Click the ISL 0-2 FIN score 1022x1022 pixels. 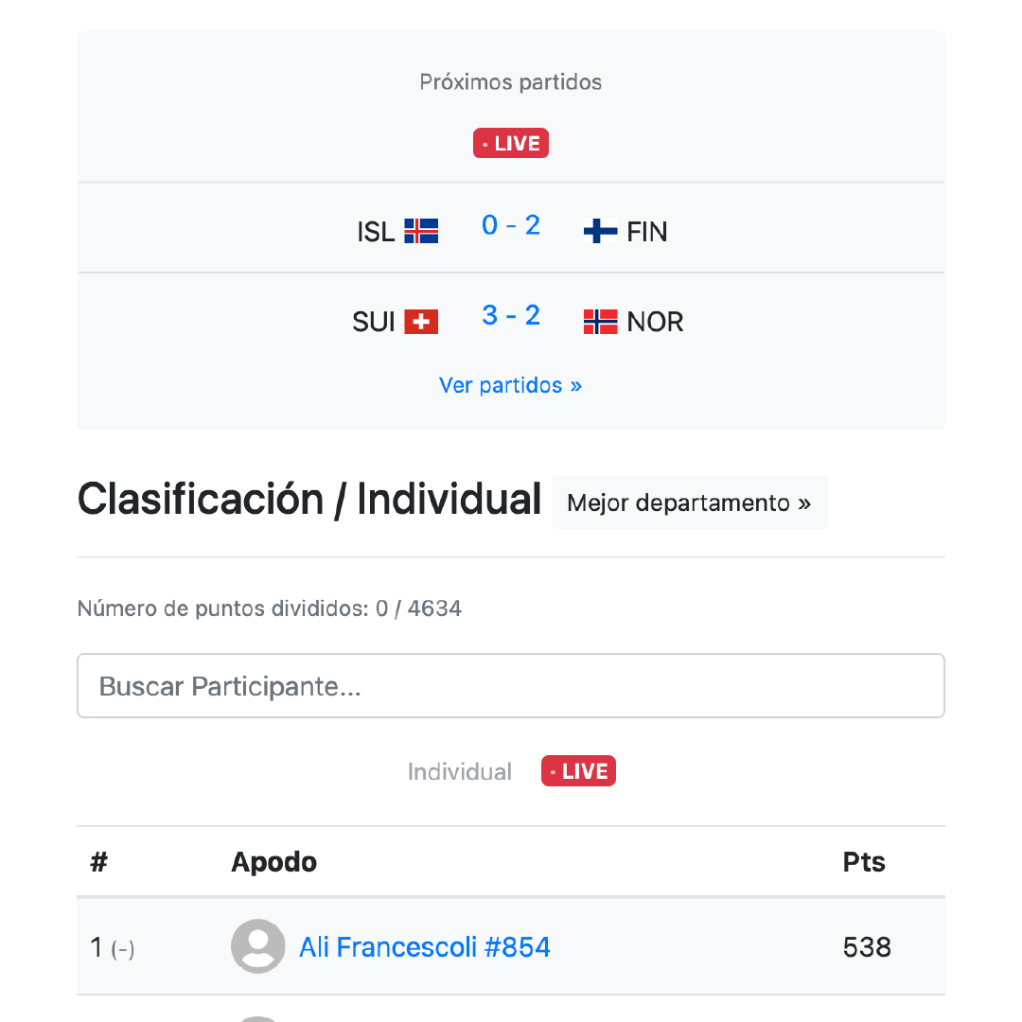tap(510, 225)
